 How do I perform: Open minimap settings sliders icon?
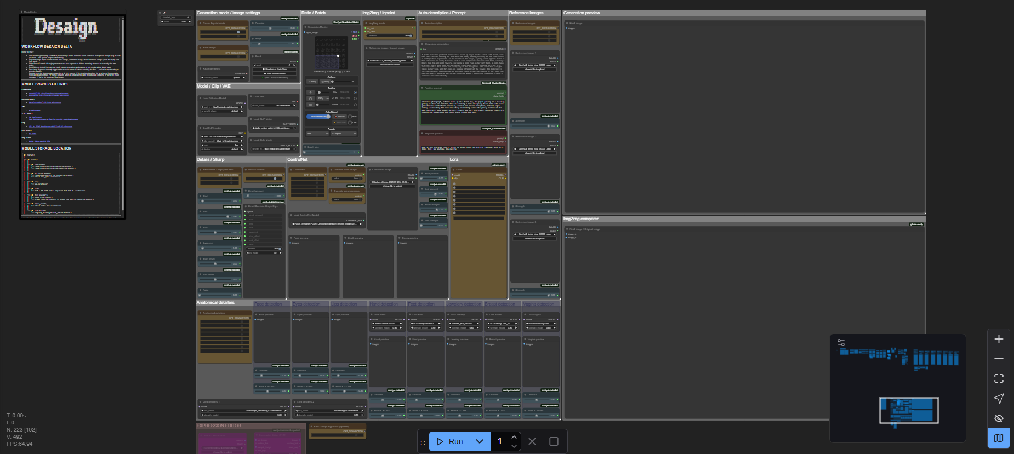point(841,343)
